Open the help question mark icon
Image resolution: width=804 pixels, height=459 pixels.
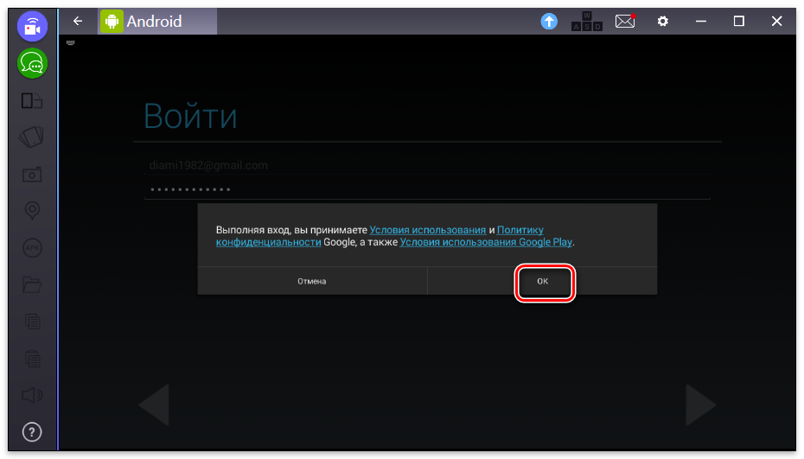(32, 431)
